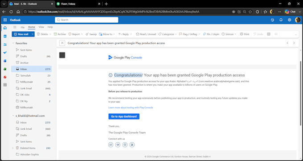This screenshot has height=161, width=303.
Task: Open account profile picture menu
Action: 298,20
